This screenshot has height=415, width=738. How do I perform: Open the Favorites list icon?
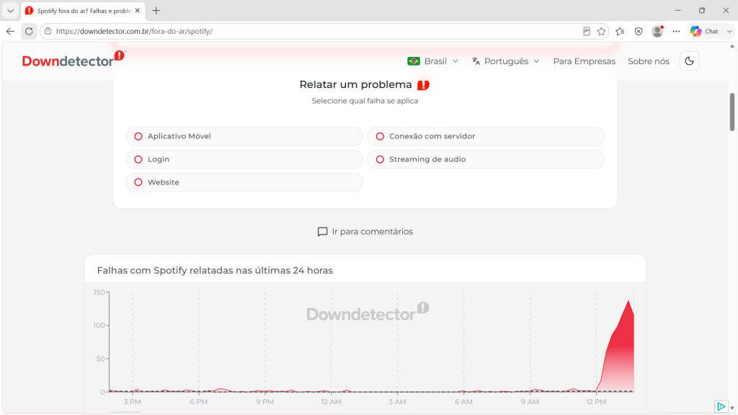(x=620, y=31)
